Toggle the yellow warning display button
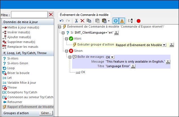 [x=122, y=21]
